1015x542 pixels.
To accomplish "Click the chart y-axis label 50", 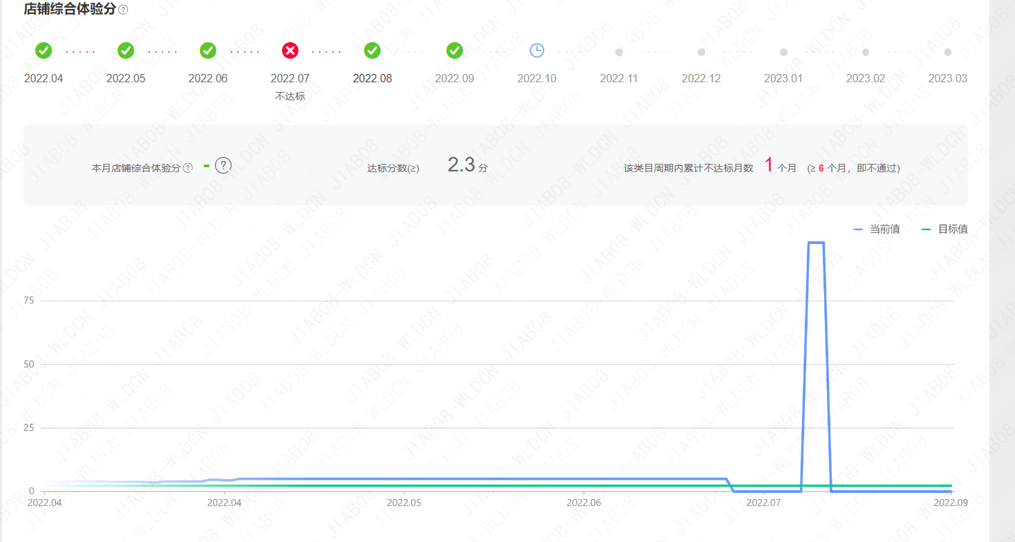I will click(28, 364).
